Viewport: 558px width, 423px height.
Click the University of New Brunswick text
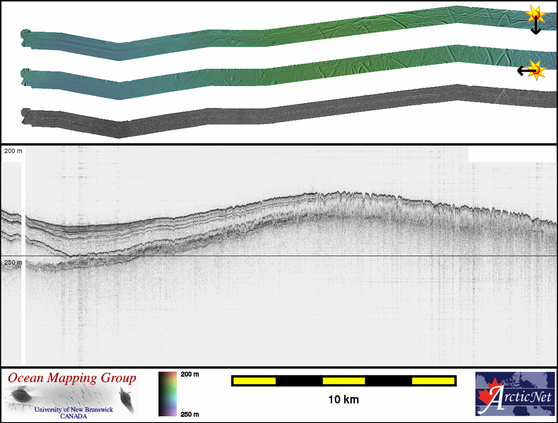(74, 410)
